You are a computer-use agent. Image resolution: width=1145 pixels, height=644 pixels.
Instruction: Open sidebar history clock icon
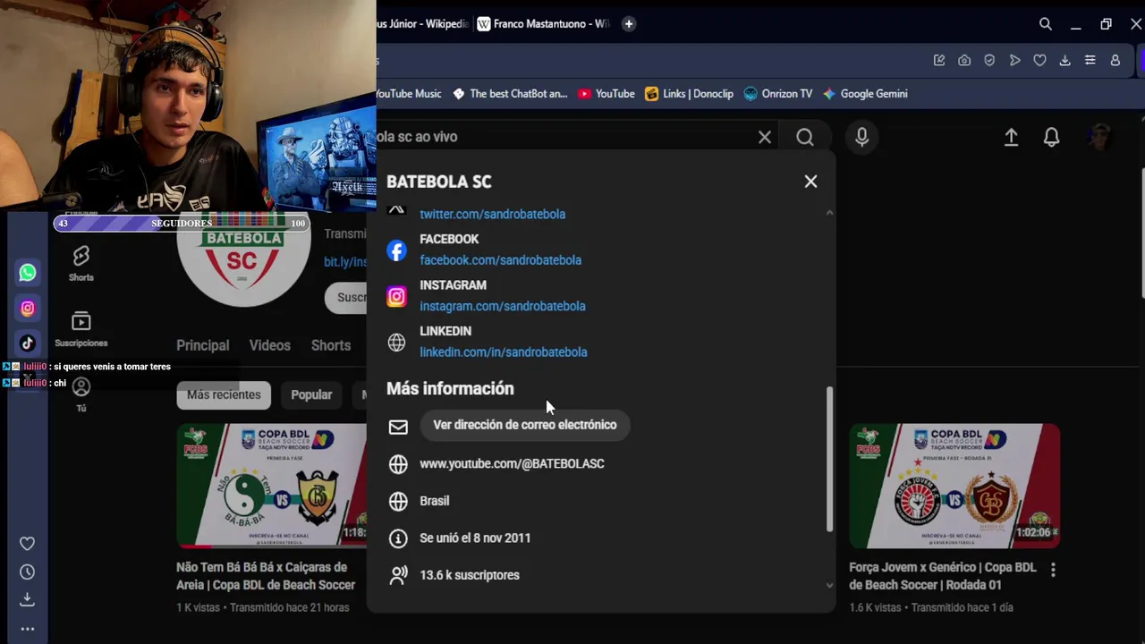click(28, 572)
